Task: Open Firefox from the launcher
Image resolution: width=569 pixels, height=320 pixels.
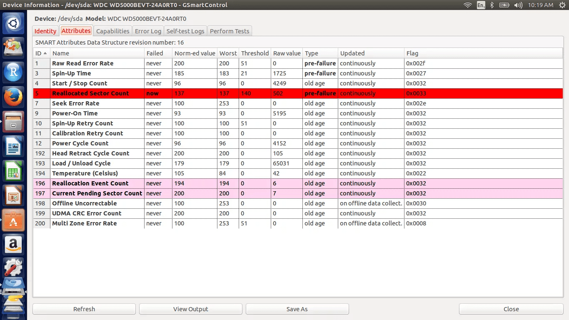Action: coord(13,97)
